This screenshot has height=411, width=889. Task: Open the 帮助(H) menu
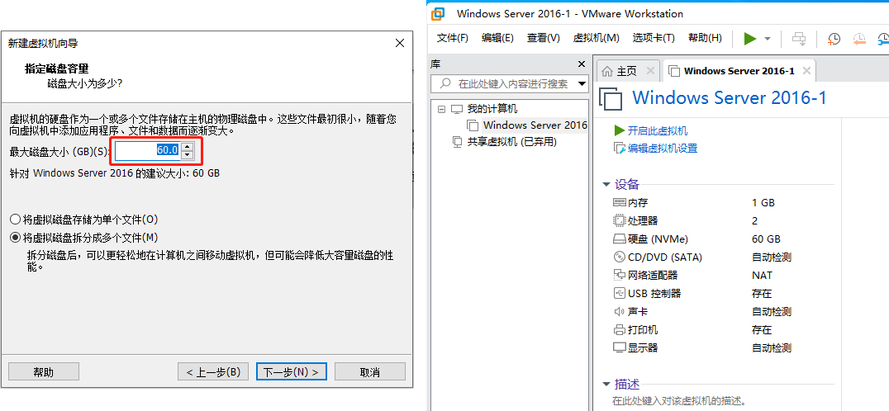coord(705,38)
